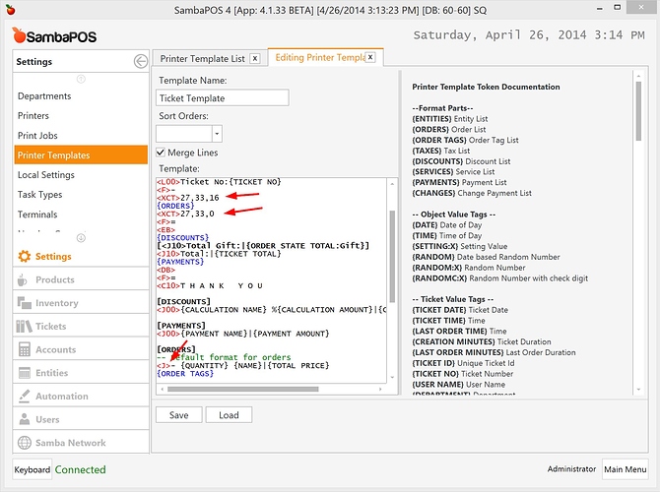Click the 'T H A N K Y O U' line
This screenshot has height=492, width=660.
pos(210,286)
